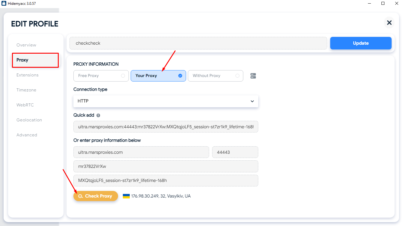Click the Hidemyacc app icon in title bar

click(x=4, y=3)
